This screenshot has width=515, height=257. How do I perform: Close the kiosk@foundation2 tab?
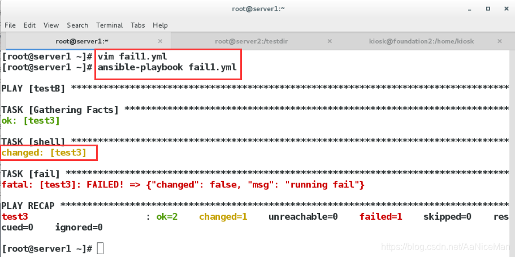pos(500,41)
